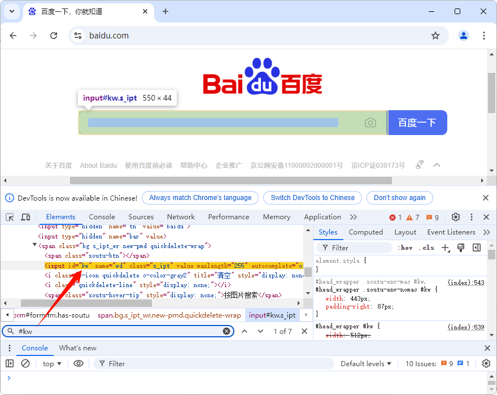Select the Elements tab

[x=60, y=217]
